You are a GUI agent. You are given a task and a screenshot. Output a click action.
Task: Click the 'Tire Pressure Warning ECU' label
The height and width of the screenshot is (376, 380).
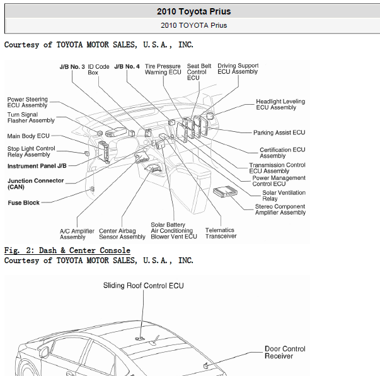click(163, 69)
